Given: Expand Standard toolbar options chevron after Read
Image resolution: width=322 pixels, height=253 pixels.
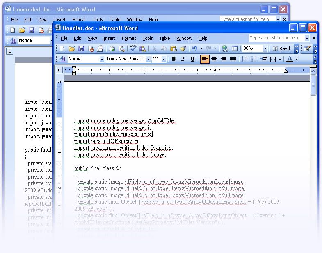Looking at the screenshot, I should pyautogui.click(x=296, y=48).
